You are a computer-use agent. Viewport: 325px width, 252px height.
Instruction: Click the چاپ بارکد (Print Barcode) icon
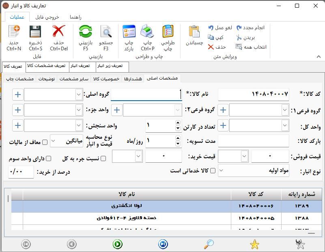129,32
